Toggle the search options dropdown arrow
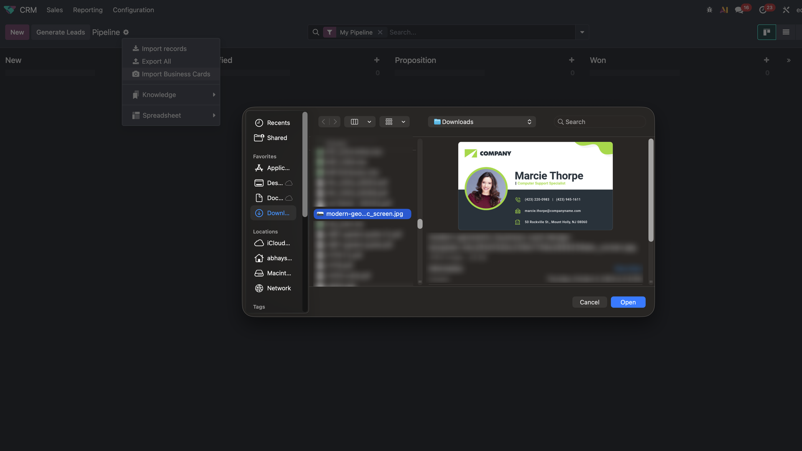This screenshot has width=802, height=451. tap(582, 32)
